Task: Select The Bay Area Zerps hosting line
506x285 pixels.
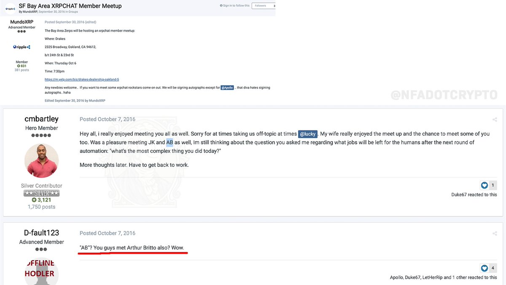Action: click(90, 31)
